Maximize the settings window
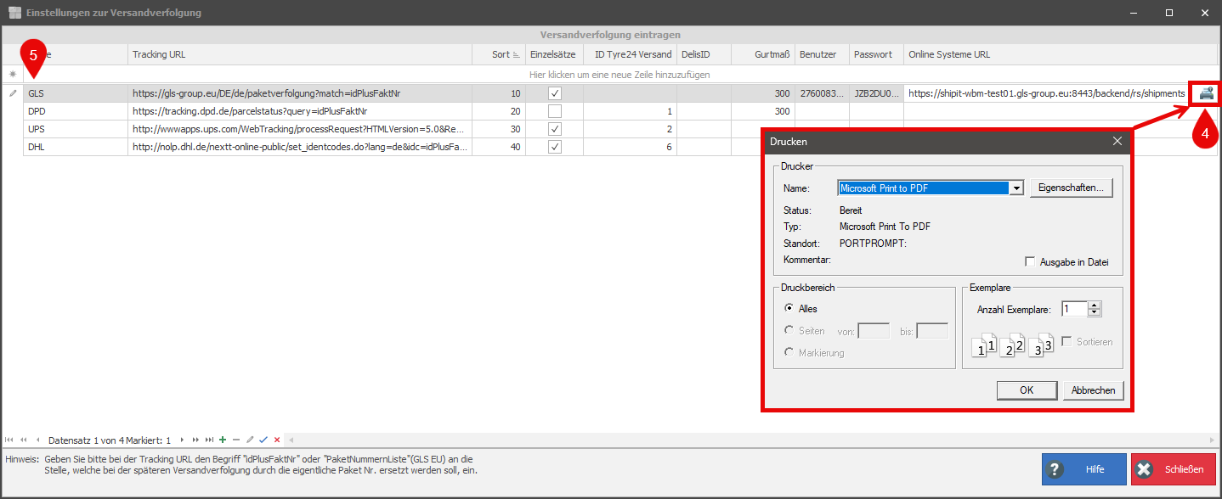 [x=1169, y=13]
